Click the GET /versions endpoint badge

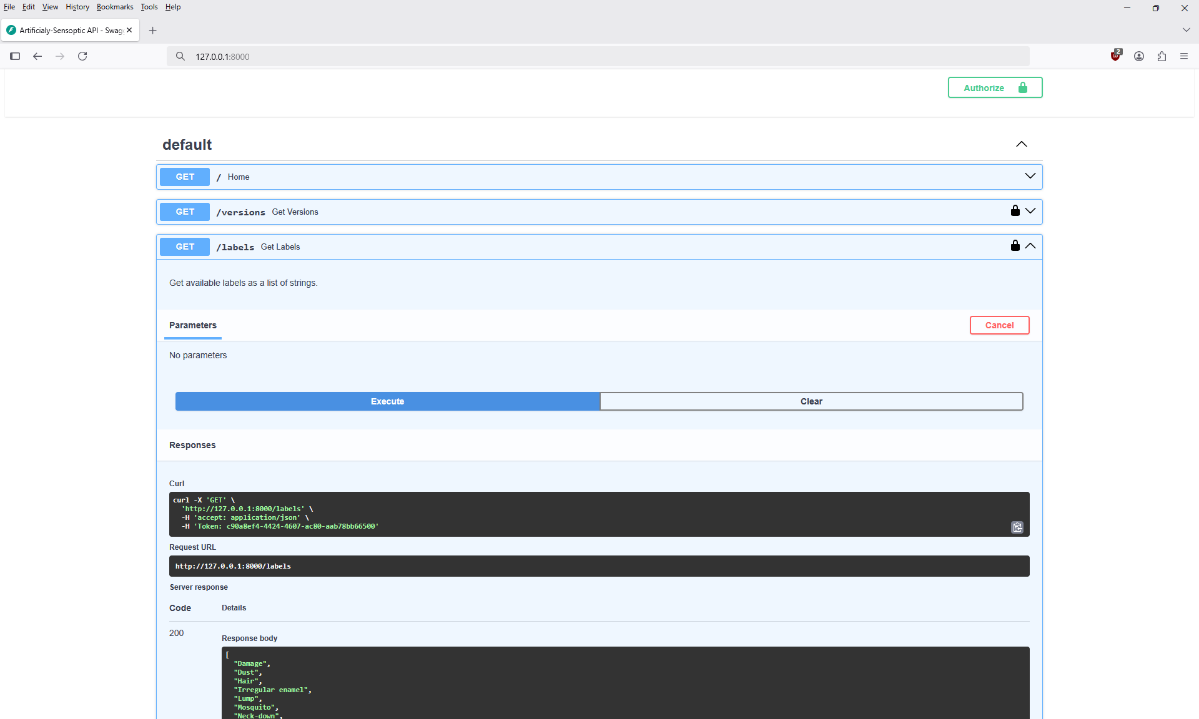tap(185, 212)
